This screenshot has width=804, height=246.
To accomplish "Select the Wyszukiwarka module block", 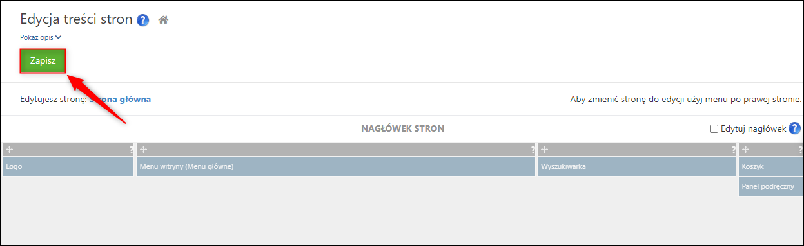I will 637,166.
